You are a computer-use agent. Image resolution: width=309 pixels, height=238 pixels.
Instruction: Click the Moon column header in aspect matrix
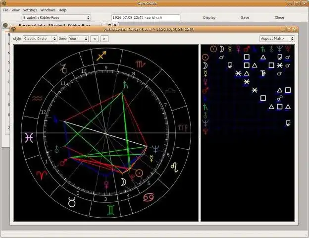[222, 49]
